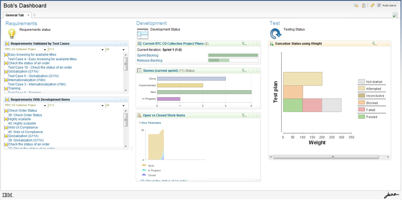The width and height of the screenshot is (402, 200).
Task: Open the 36: Check Order Status work item
Action: click(x=25, y=115)
